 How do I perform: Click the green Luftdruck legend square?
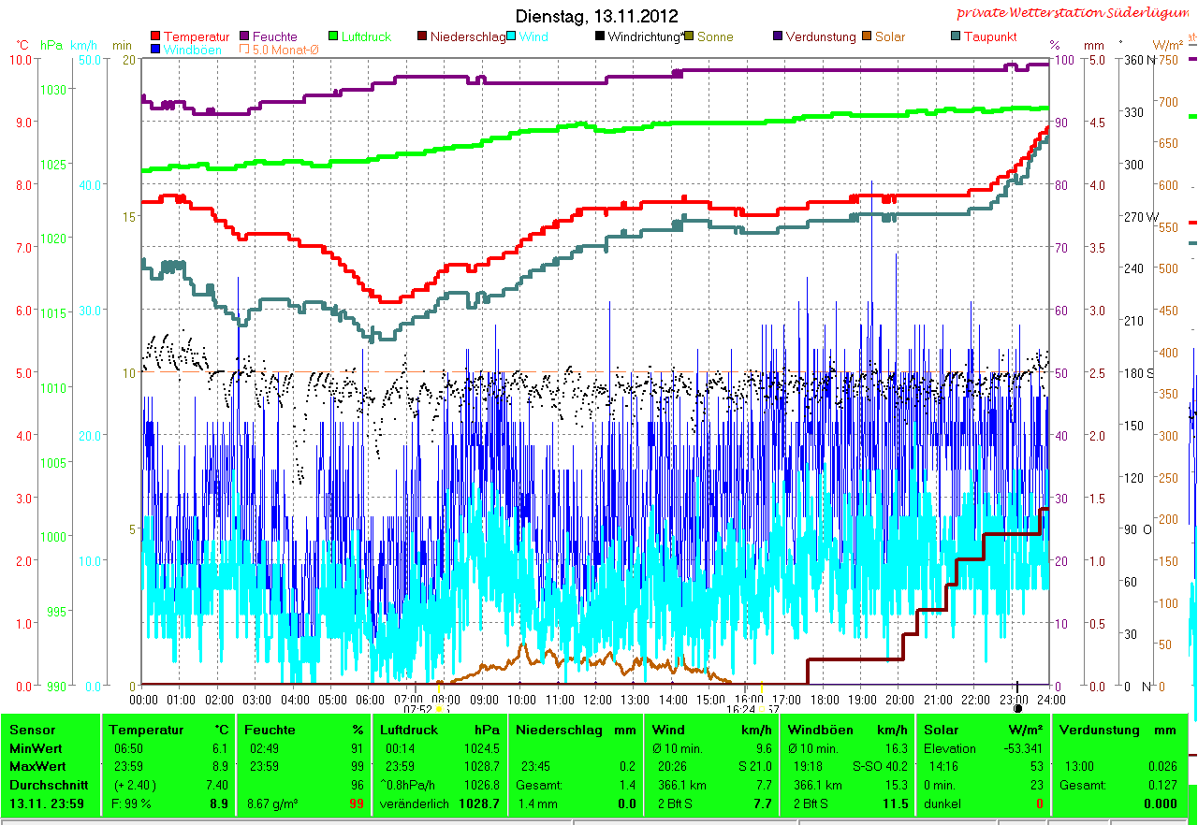click(333, 37)
